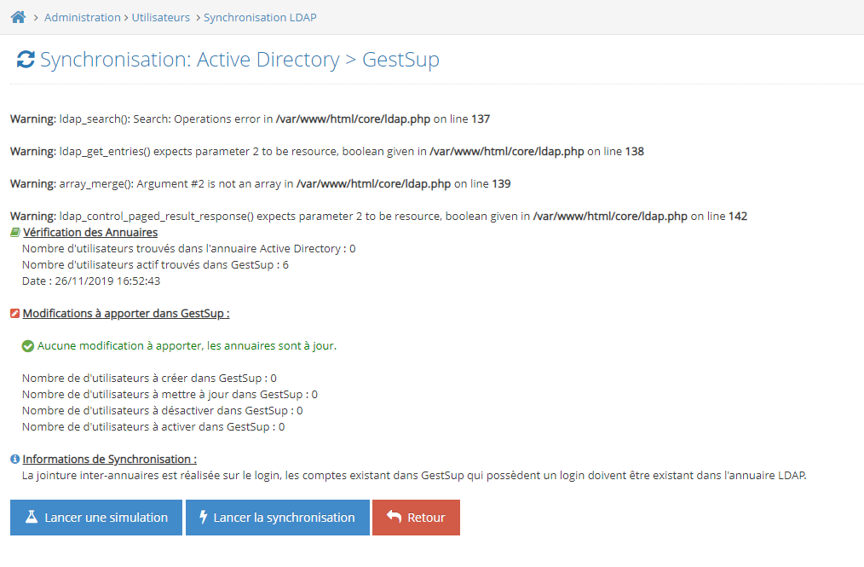Select 'Modifications à apporter dans GestSup' heading

click(x=126, y=314)
